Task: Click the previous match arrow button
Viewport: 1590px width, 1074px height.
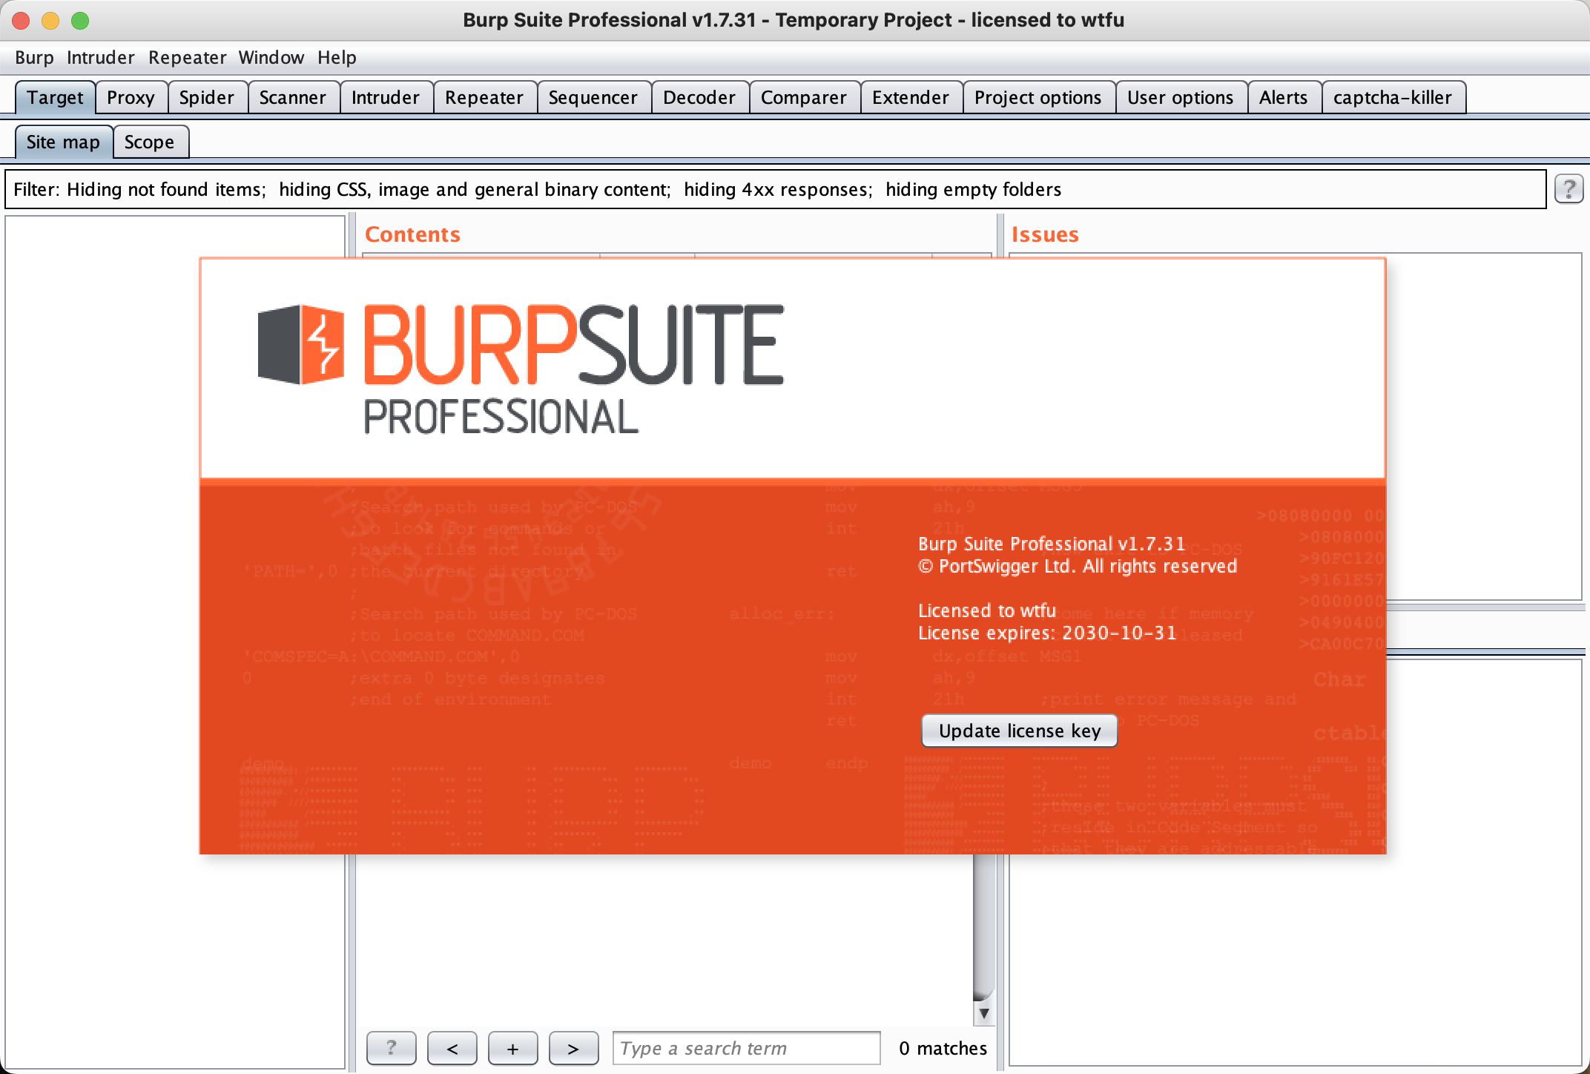Action: [452, 1048]
